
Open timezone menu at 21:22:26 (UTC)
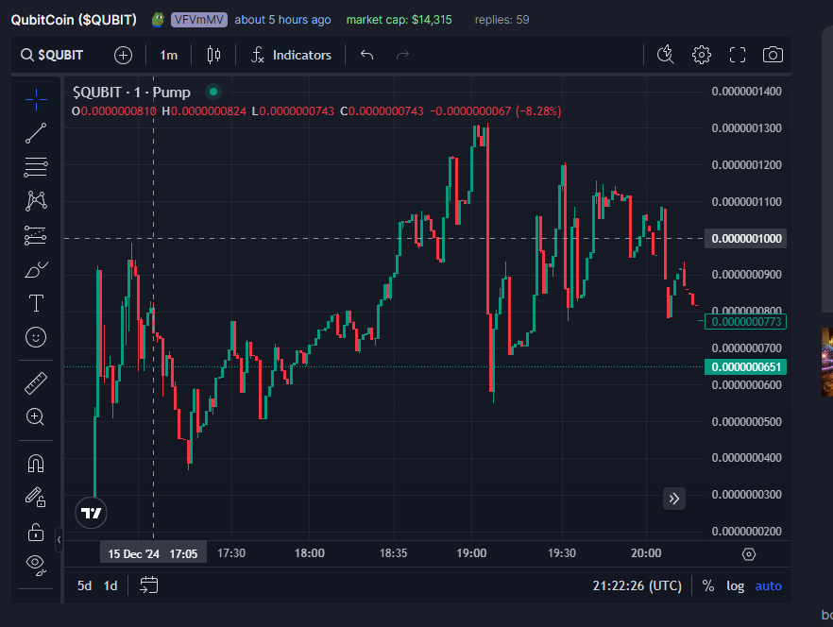[637, 585]
